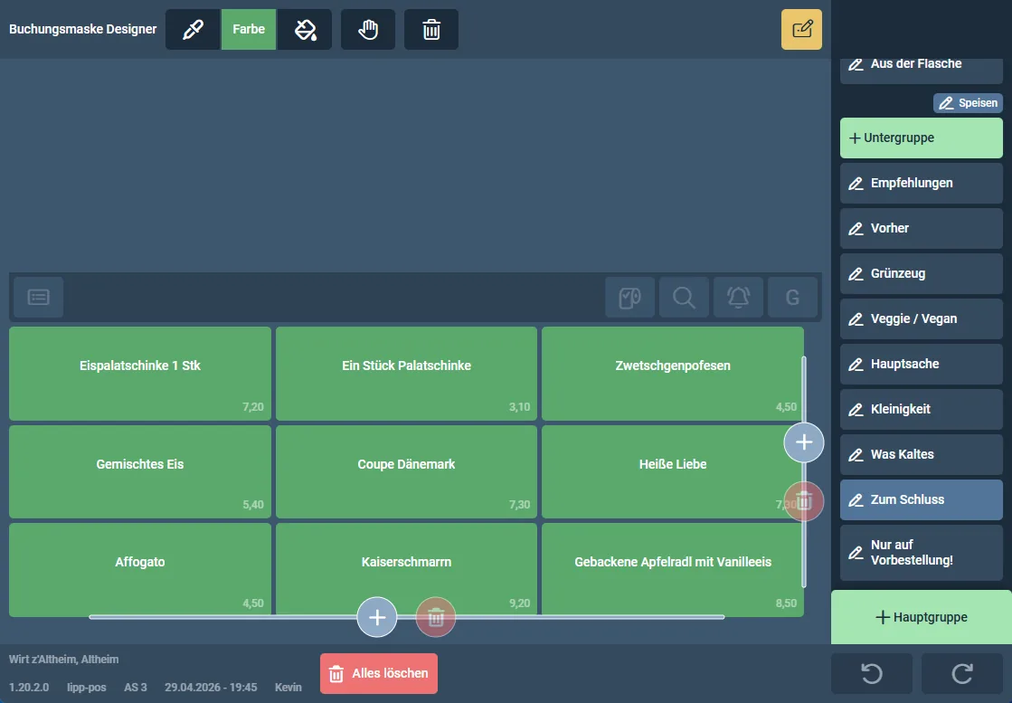Select the paint bucket fill tool
This screenshot has height=703, width=1012.
(x=305, y=29)
